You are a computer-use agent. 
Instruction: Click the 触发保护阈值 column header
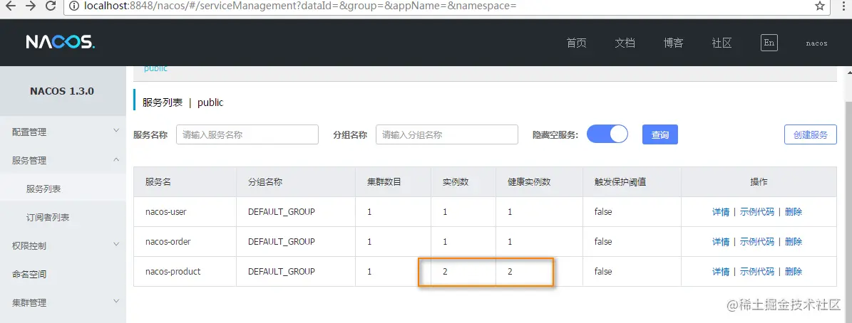(x=632, y=182)
